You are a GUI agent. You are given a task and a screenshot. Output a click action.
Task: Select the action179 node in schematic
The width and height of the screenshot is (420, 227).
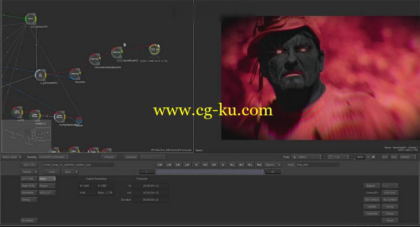(x=31, y=19)
